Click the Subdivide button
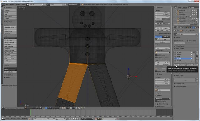The image size is (200, 121). click(10, 48)
